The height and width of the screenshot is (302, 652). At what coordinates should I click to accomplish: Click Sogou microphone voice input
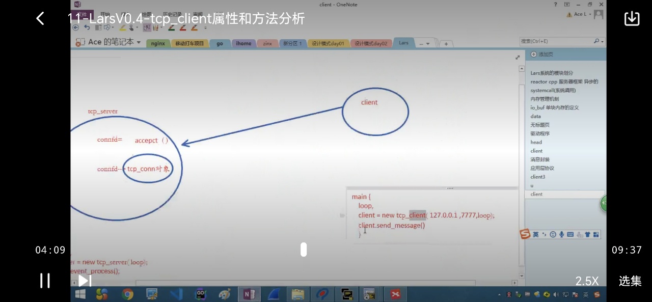click(561, 234)
